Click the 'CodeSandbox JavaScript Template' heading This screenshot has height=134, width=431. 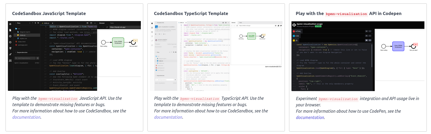[49, 13]
